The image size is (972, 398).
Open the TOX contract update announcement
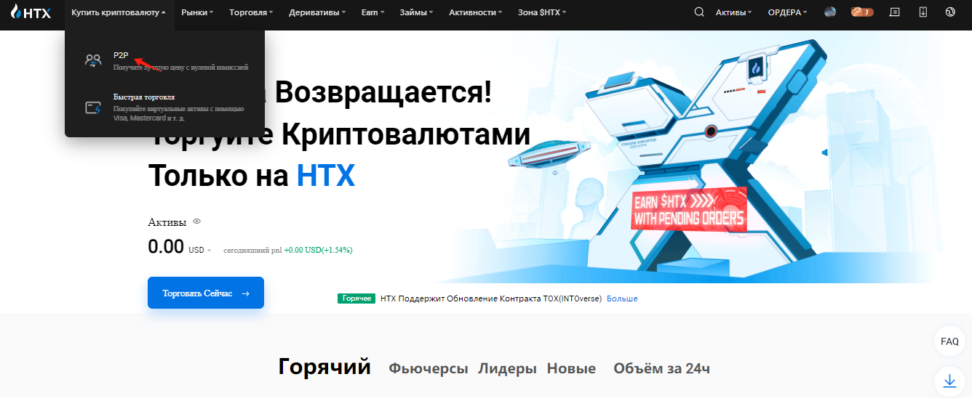[491, 298]
